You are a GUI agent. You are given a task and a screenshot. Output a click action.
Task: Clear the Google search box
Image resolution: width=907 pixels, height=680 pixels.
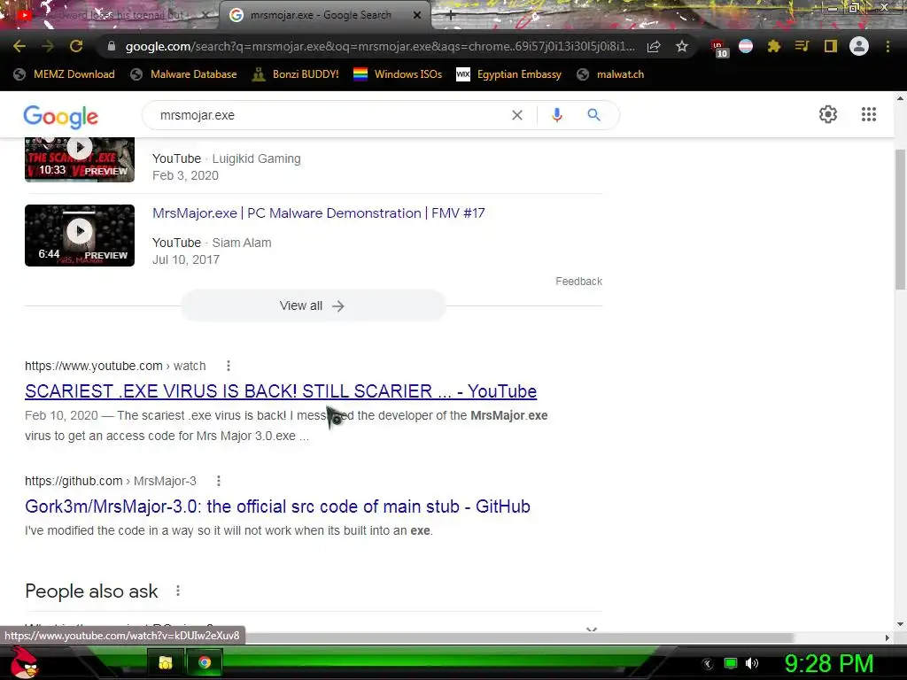point(517,115)
